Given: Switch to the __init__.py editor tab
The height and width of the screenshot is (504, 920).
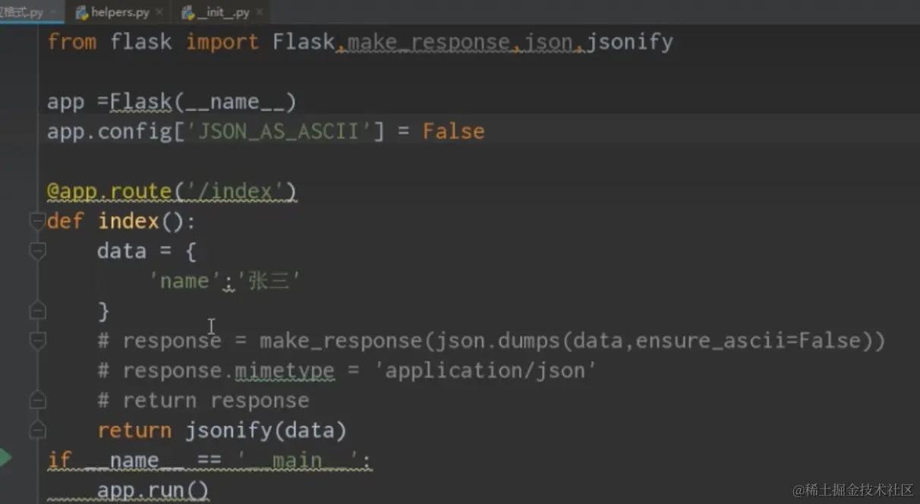Looking at the screenshot, I should pyautogui.click(x=223, y=13).
